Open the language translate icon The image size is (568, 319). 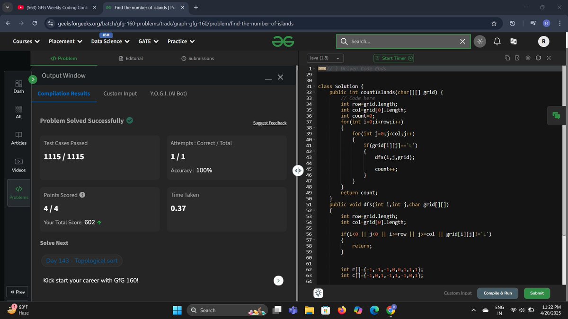click(x=513, y=42)
